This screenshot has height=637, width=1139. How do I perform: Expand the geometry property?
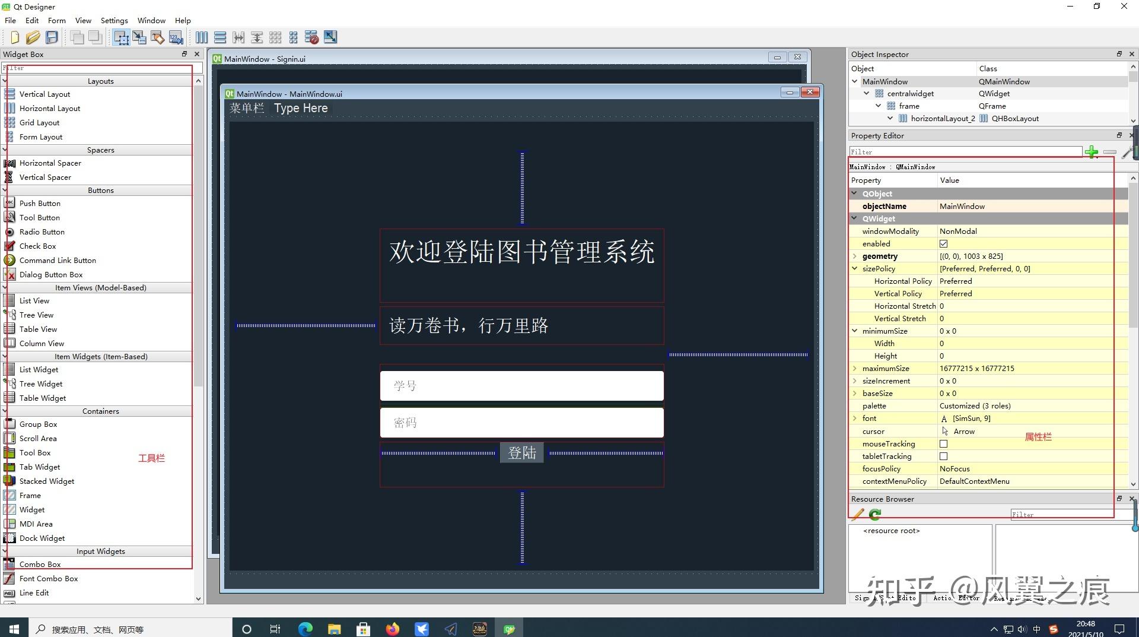[x=855, y=256]
